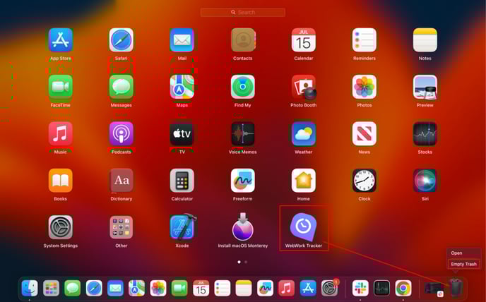The width and height of the screenshot is (486, 302).
Task: Open FaceTime from the Dock
Action: point(179,288)
